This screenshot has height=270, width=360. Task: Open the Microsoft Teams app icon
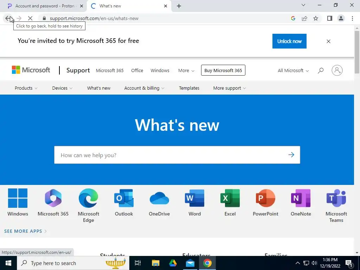[x=336, y=198]
